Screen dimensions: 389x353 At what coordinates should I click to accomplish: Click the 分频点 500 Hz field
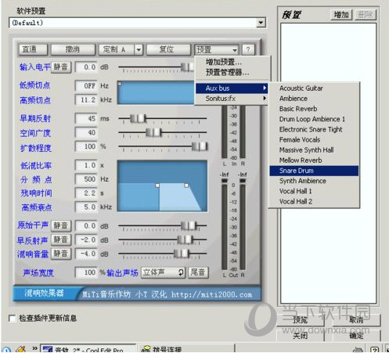coord(86,179)
